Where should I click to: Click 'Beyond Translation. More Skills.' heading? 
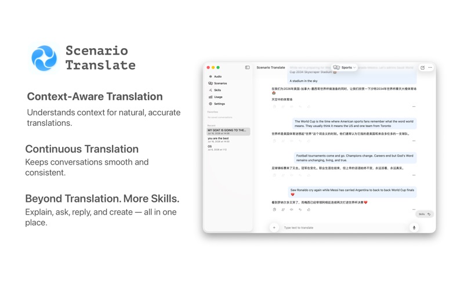click(102, 198)
